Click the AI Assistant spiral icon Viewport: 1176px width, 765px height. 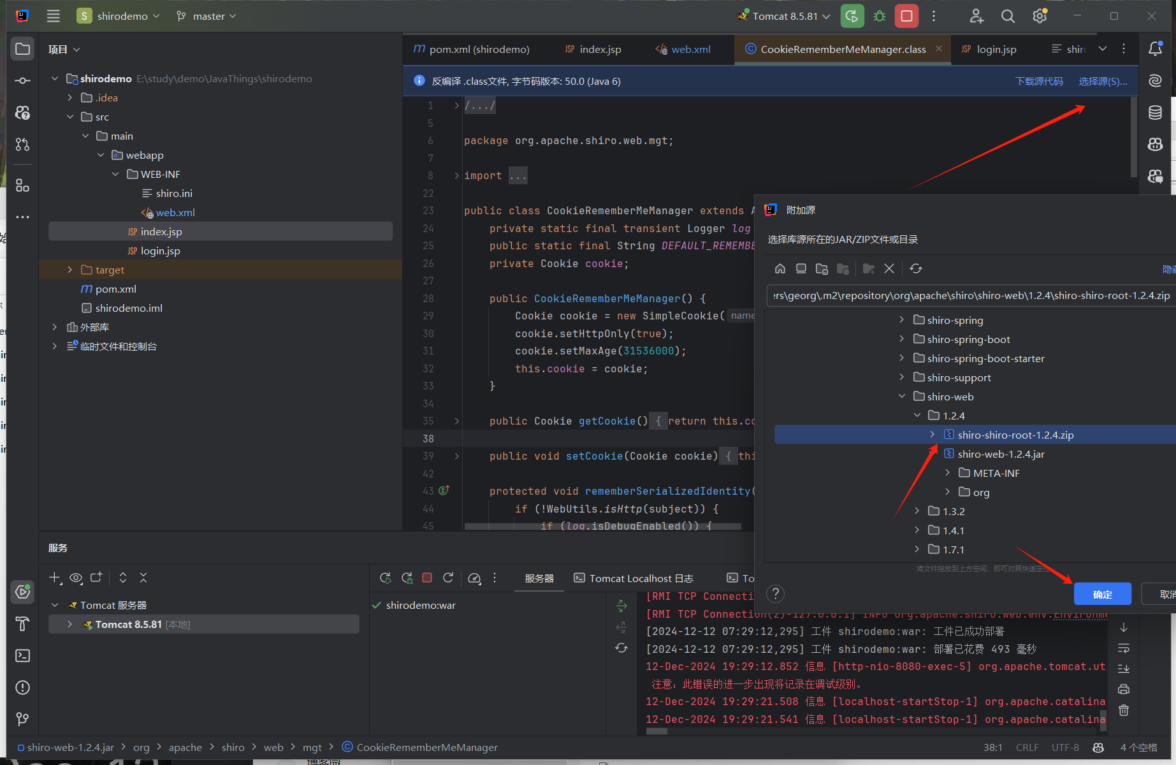coord(1155,81)
